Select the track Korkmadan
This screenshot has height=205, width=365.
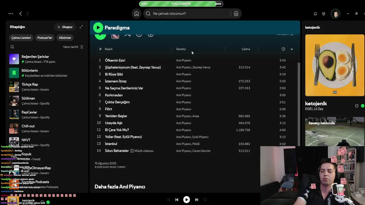point(114,95)
